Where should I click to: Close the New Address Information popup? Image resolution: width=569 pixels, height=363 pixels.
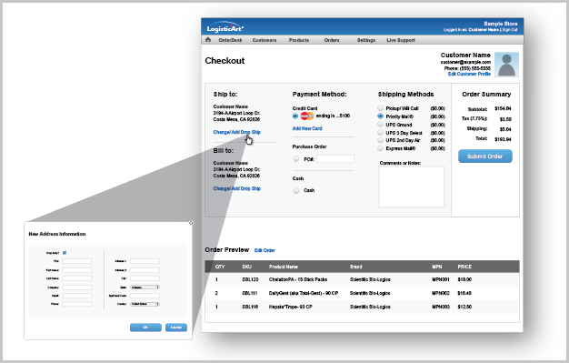coord(191,223)
